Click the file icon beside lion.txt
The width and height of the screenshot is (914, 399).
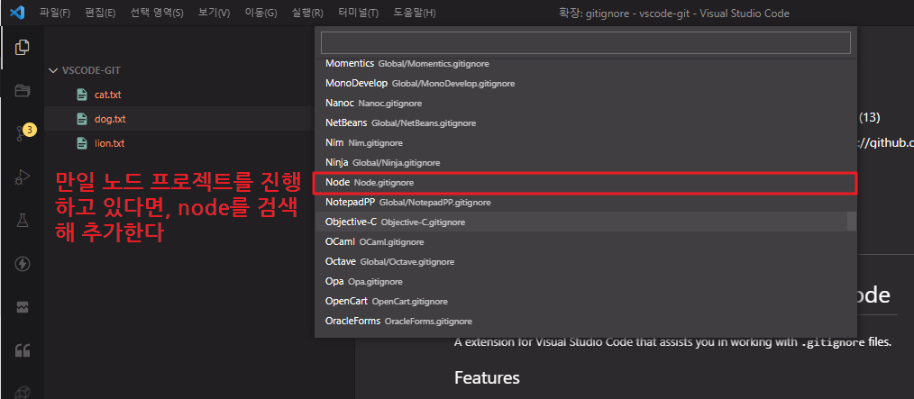pos(82,143)
